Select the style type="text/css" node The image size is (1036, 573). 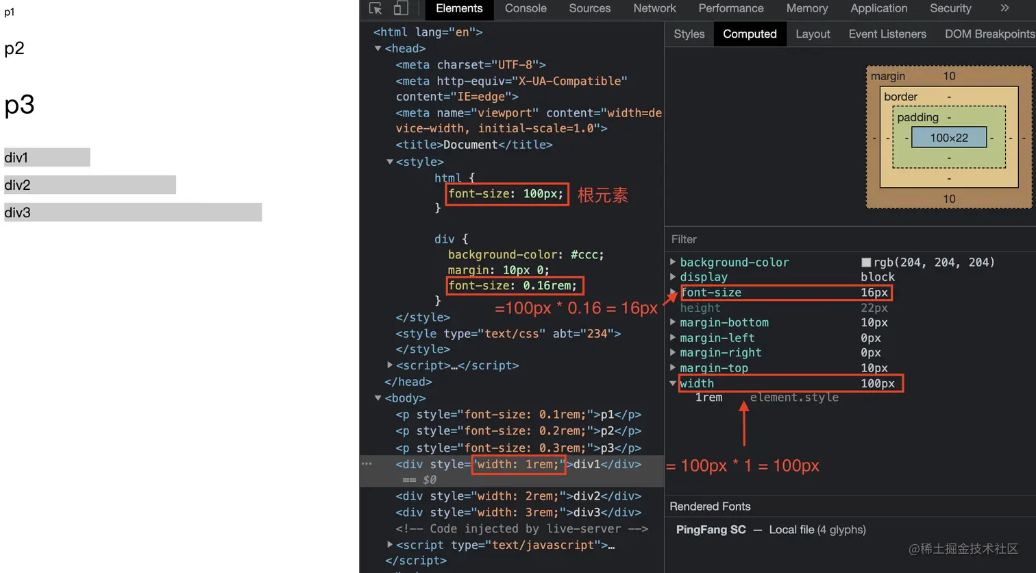508,334
